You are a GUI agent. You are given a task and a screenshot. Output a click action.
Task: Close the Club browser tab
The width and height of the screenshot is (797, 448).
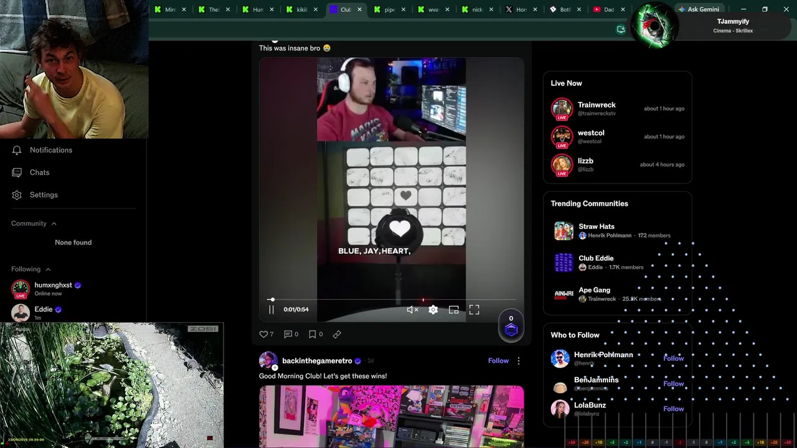point(359,9)
